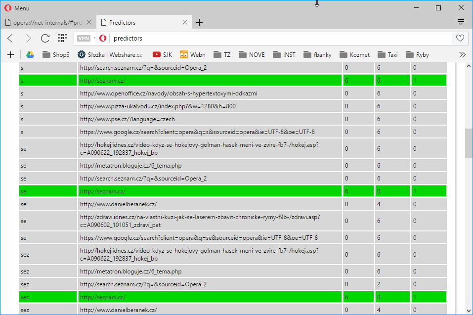Open the SJK YouTube bookmark
This screenshot has width=473, height=315.
pos(162,54)
